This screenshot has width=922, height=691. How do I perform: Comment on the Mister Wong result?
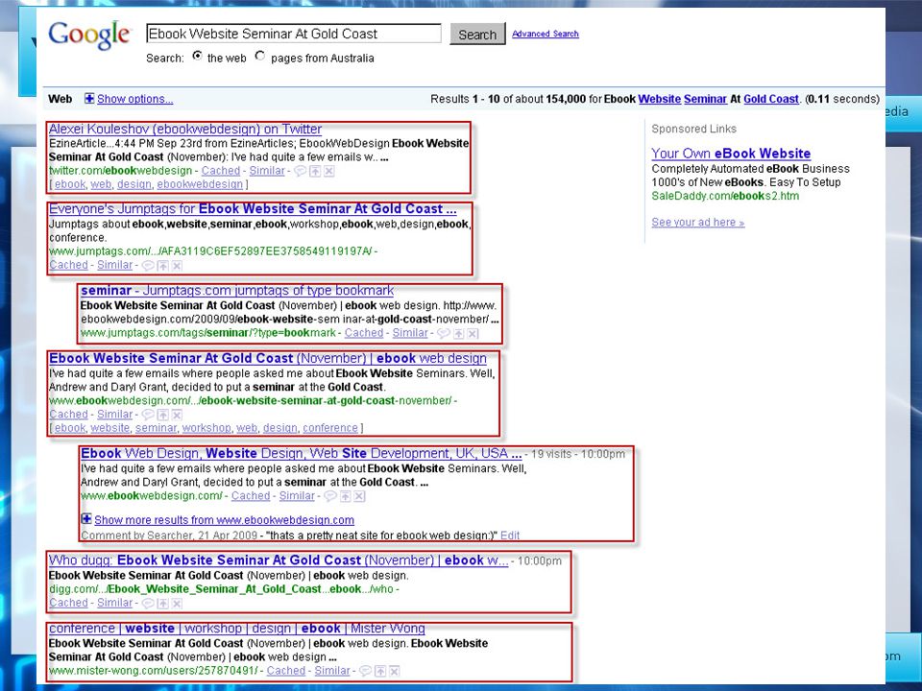(365, 671)
